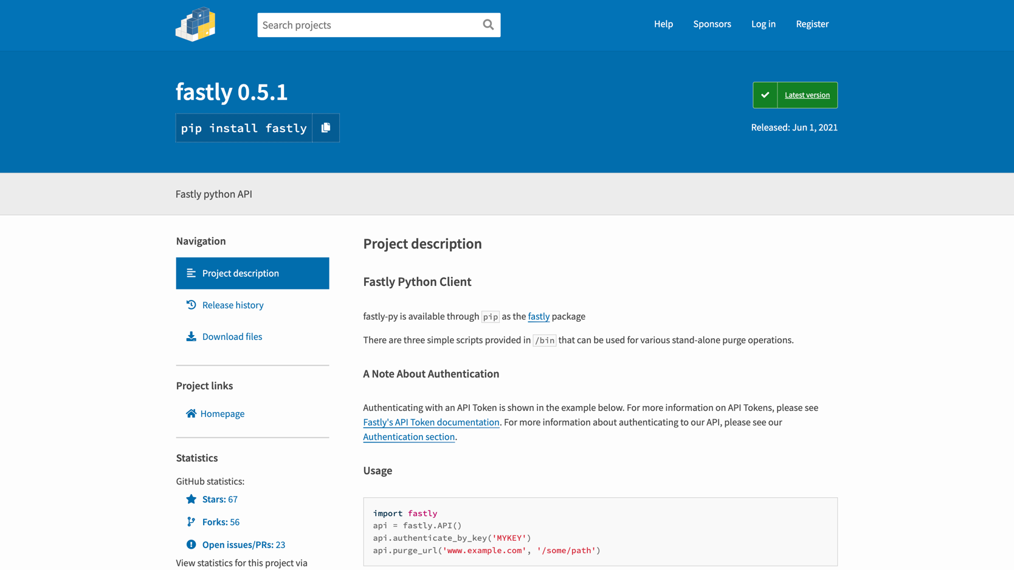The image size is (1014, 570).
Task: Click the Release history clock icon
Action: [x=191, y=305]
